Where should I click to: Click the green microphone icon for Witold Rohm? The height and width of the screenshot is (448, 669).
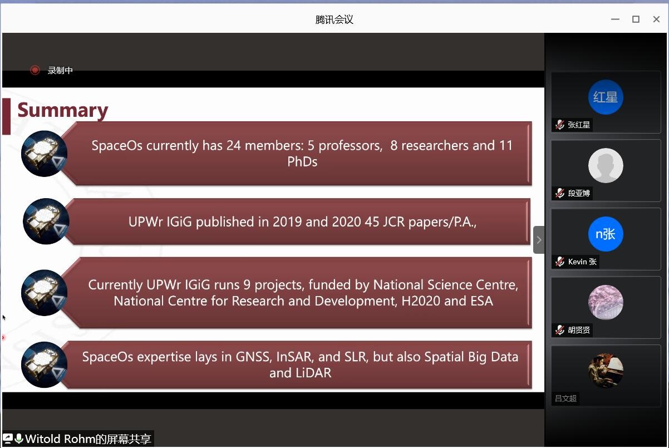pyautogui.click(x=19, y=439)
